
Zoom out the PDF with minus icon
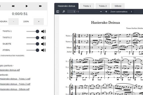(101, 12)
